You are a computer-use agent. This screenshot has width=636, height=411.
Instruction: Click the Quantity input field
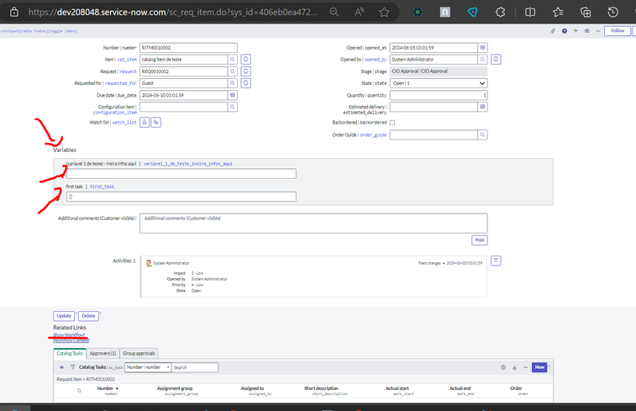click(439, 95)
